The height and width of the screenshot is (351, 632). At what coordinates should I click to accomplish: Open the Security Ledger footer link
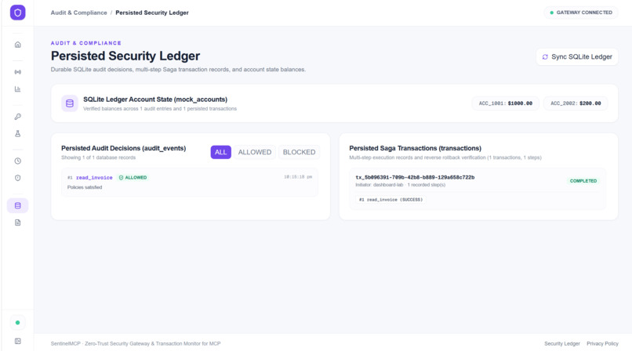[562, 343]
